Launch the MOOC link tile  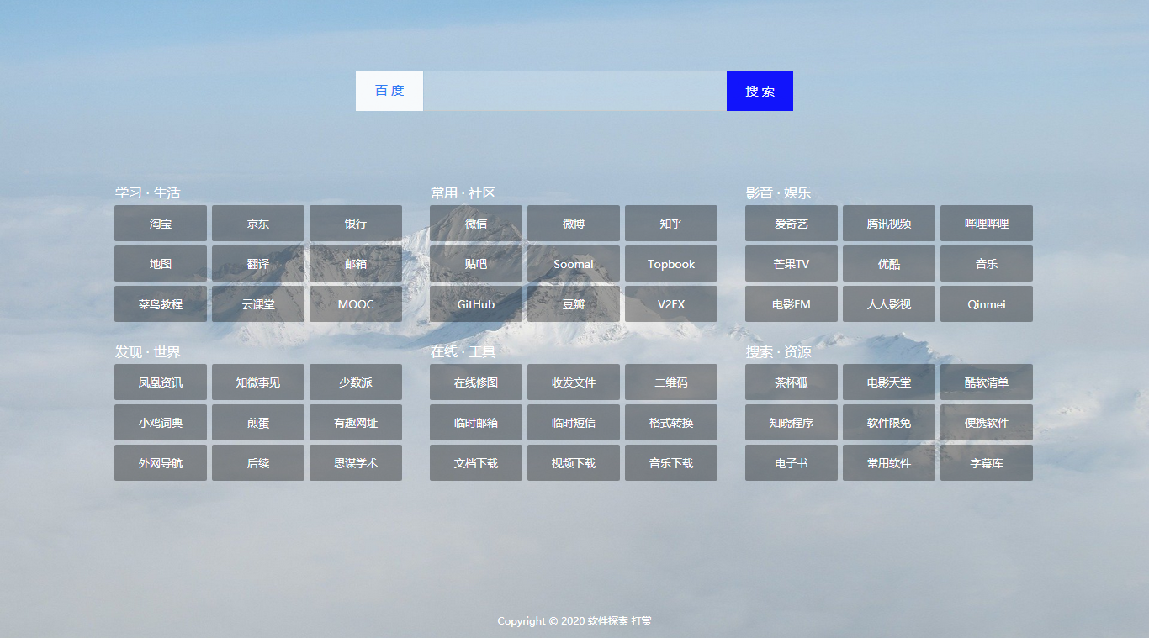(x=356, y=304)
